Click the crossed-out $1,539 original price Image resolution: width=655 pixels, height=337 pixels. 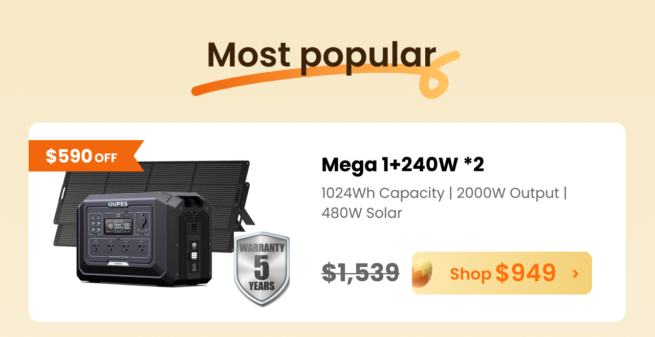(x=360, y=273)
